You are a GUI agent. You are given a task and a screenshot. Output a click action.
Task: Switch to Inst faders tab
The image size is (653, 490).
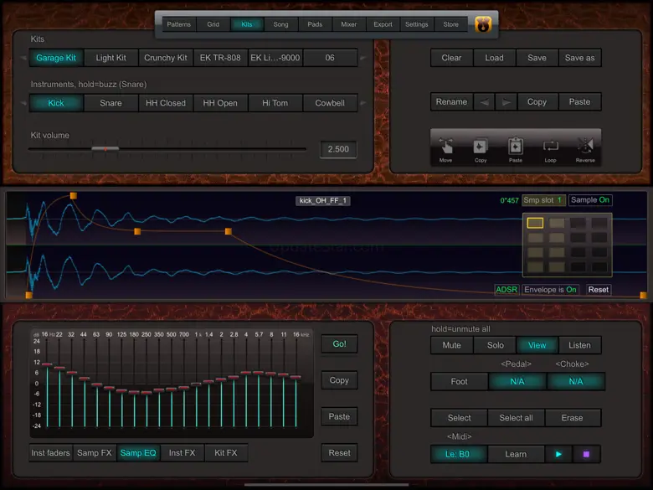pos(51,453)
